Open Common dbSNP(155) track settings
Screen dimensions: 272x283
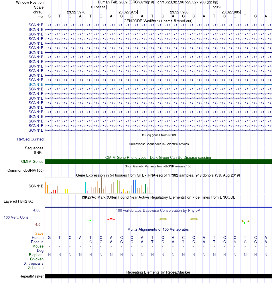click(25, 170)
